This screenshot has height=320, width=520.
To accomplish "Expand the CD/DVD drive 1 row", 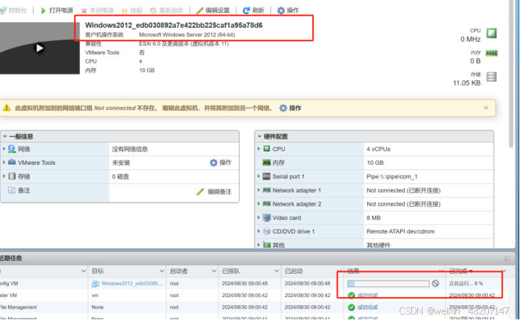I will [259, 231].
